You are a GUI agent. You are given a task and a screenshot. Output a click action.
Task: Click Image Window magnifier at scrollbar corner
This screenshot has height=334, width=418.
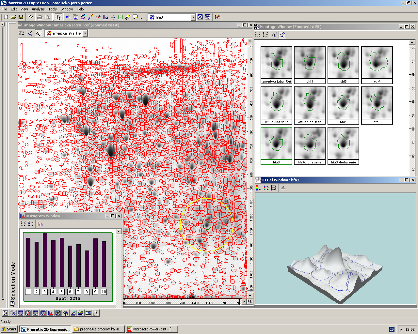pos(250,302)
